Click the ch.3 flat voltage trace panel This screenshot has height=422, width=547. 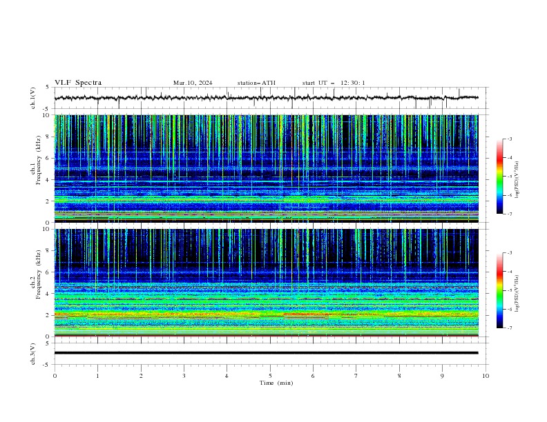pyautogui.click(x=271, y=354)
